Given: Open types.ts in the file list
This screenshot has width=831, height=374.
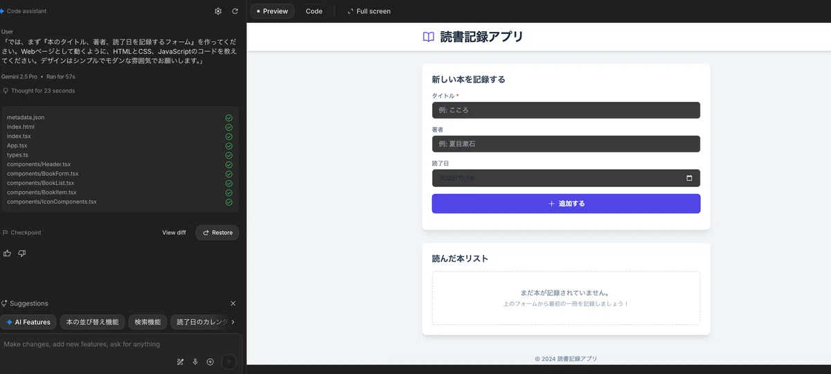Looking at the screenshot, I should point(17,155).
